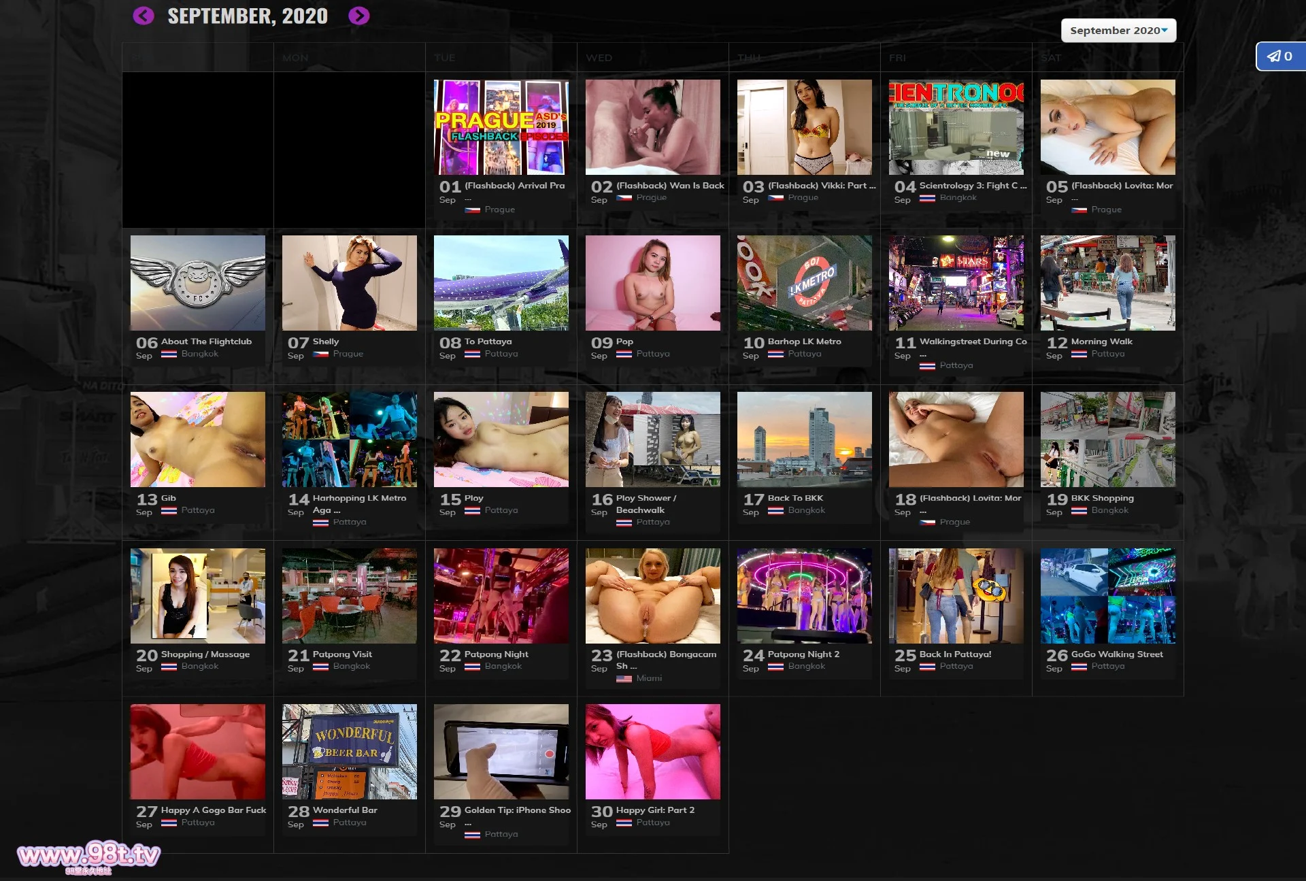
Task: Click the BKK Shopping title link
Action: click(1102, 498)
